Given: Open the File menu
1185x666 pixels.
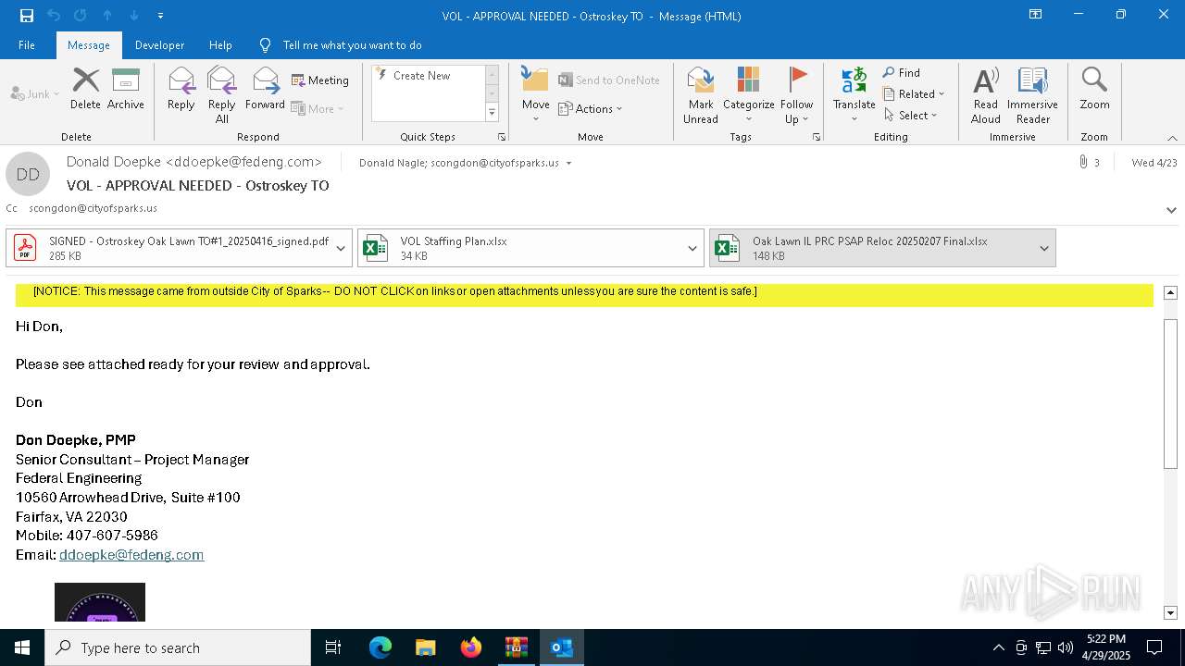Looking at the screenshot, I should tap(27, 45).
